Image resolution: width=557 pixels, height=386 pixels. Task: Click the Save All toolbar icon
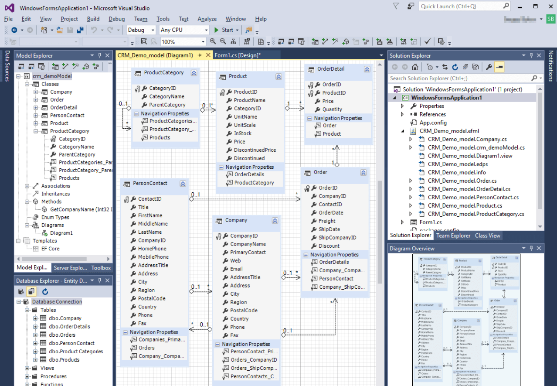click(x=80, y=30)
